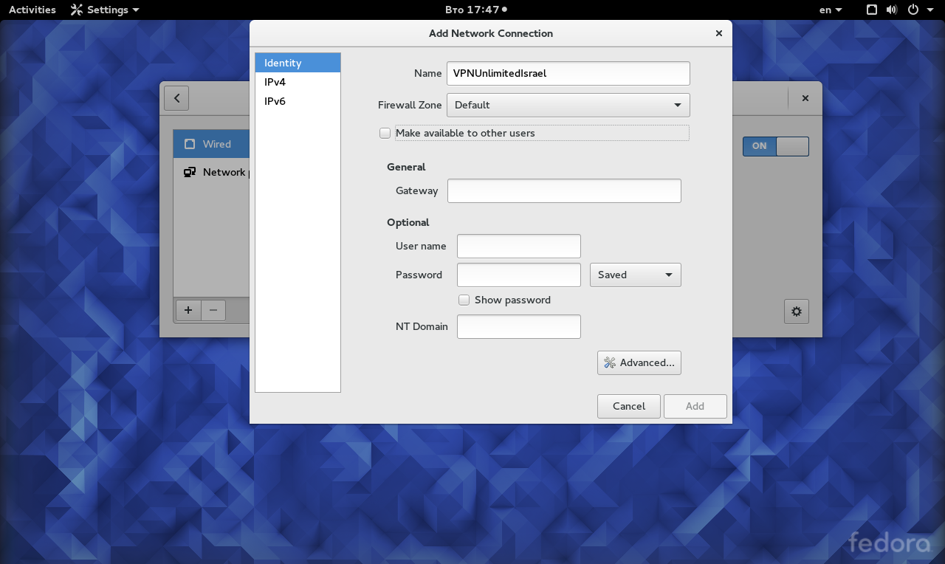The image size is (945, 564).
Task: Open the volume indicator in top bar
Action: click(892, 10)
